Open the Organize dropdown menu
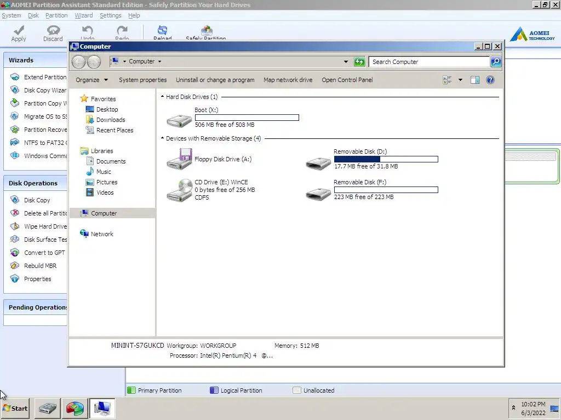The height and width of the screenshot is (420, 561). coord(91,80)
